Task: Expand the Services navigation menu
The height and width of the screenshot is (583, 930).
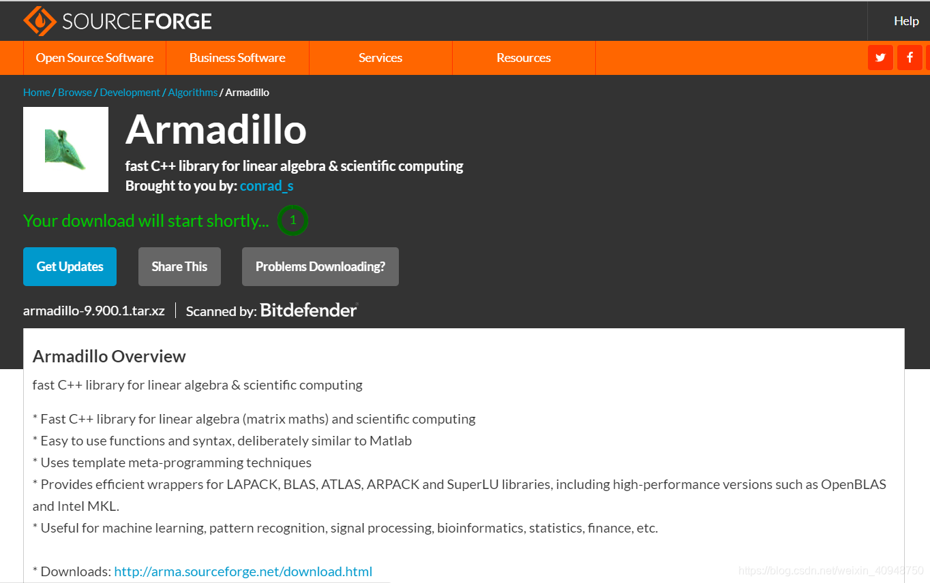Action: click(x=380, y=58)
